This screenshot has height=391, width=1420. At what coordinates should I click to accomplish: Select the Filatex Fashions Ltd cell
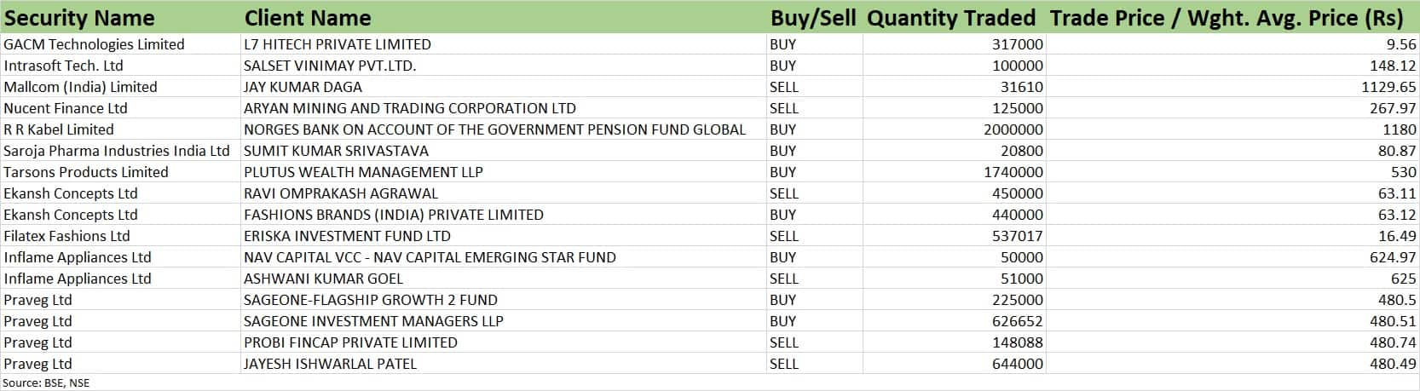[x=67, y=236]
